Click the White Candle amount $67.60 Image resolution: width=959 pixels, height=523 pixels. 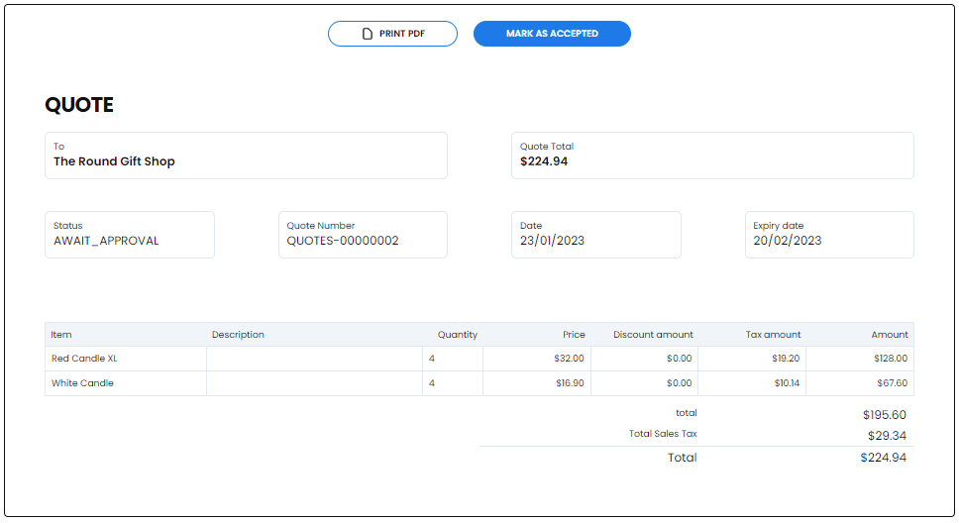[893, 383]
